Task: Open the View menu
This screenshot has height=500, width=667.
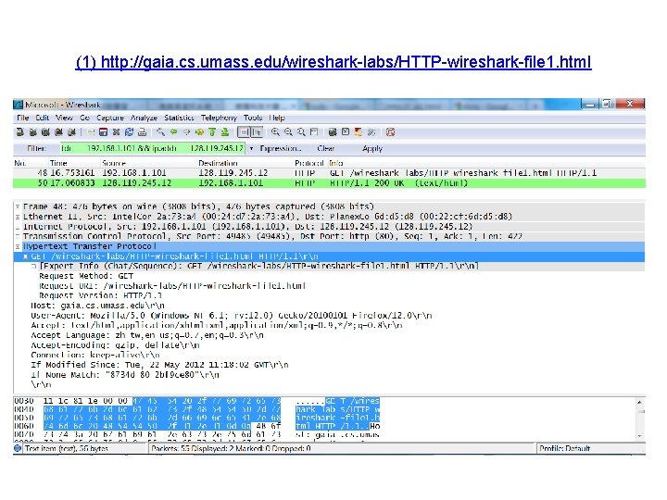Action: [x=64, y=118]
